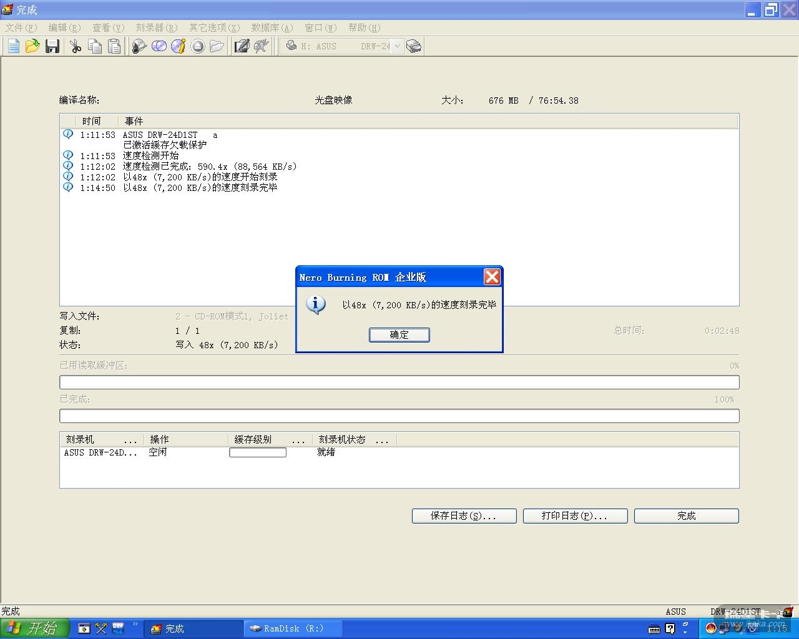The image size is (799, 639).
Task: Click the Paste clipboard icon
Action: [114, 46]
